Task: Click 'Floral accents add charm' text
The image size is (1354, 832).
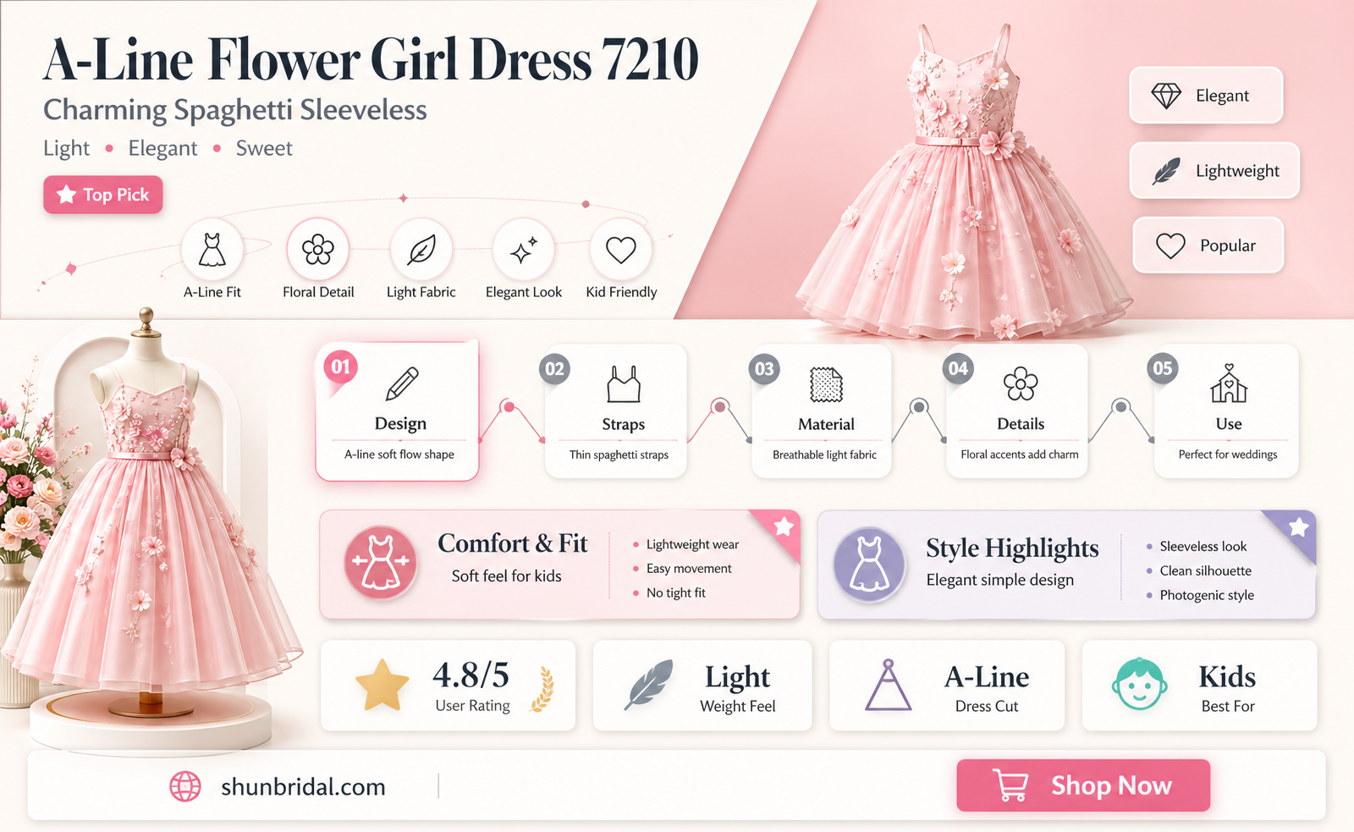Action: (1020, 455)
